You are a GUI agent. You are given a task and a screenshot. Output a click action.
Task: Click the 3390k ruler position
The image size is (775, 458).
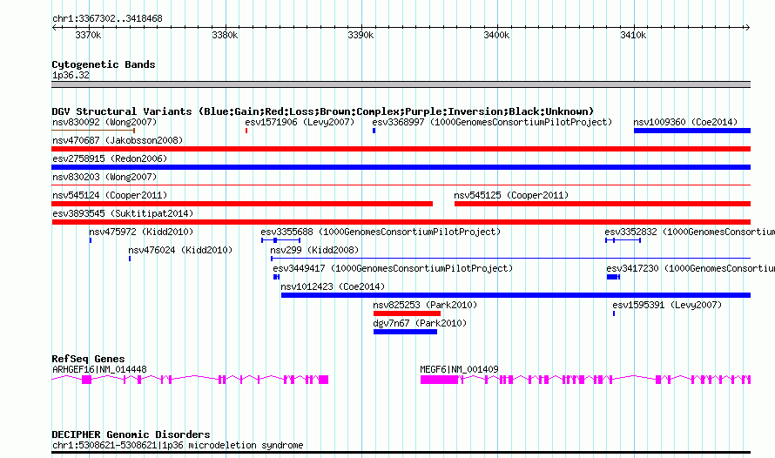pos(361,35)
